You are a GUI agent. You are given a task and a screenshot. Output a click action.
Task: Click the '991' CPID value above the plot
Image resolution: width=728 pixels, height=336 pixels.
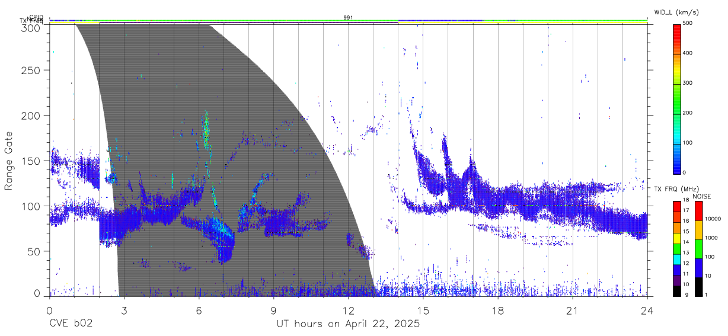[348, 18]
